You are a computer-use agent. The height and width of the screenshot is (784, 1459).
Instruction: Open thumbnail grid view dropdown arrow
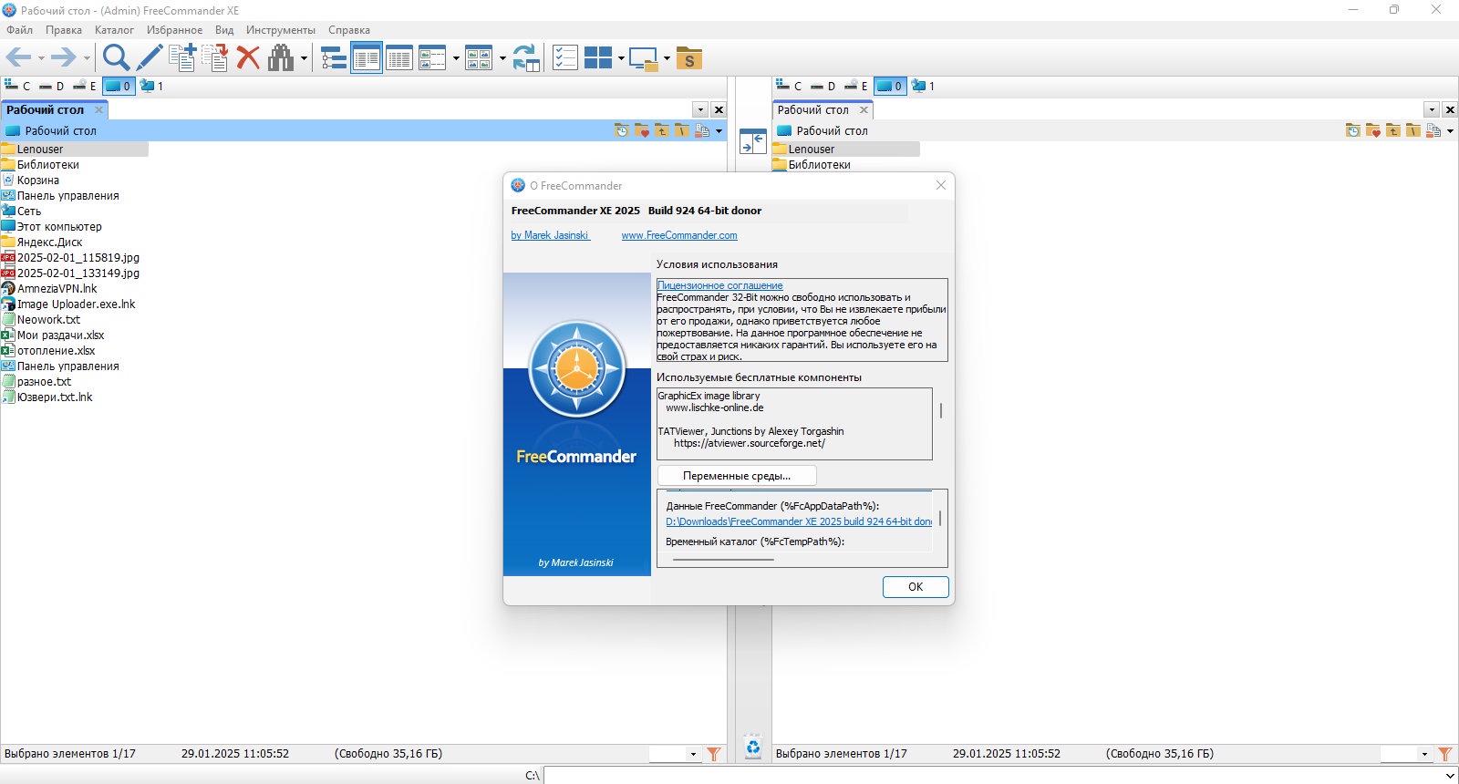tap(502, 59)
